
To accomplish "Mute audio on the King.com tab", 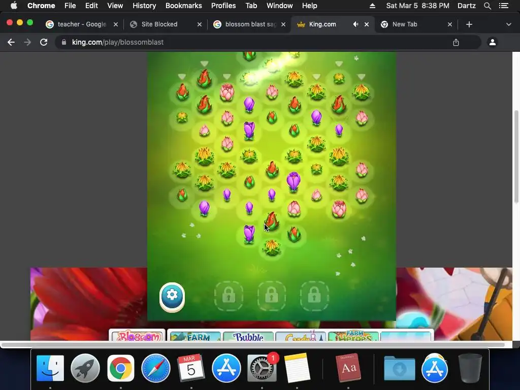I will [355, 24].
